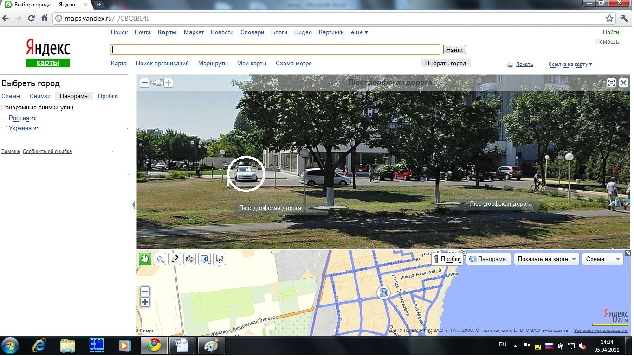Show hidden system tray icons
Screen dimensions: 634x356
pyautogui.click(x=515, y=346)
